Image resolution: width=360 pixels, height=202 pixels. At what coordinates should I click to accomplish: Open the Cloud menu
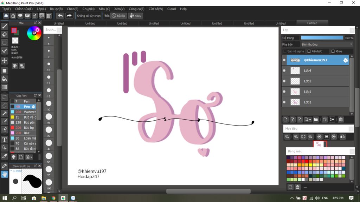coord(172,9)
